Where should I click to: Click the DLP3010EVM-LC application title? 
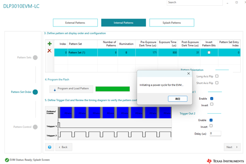[x=21, y=6]
